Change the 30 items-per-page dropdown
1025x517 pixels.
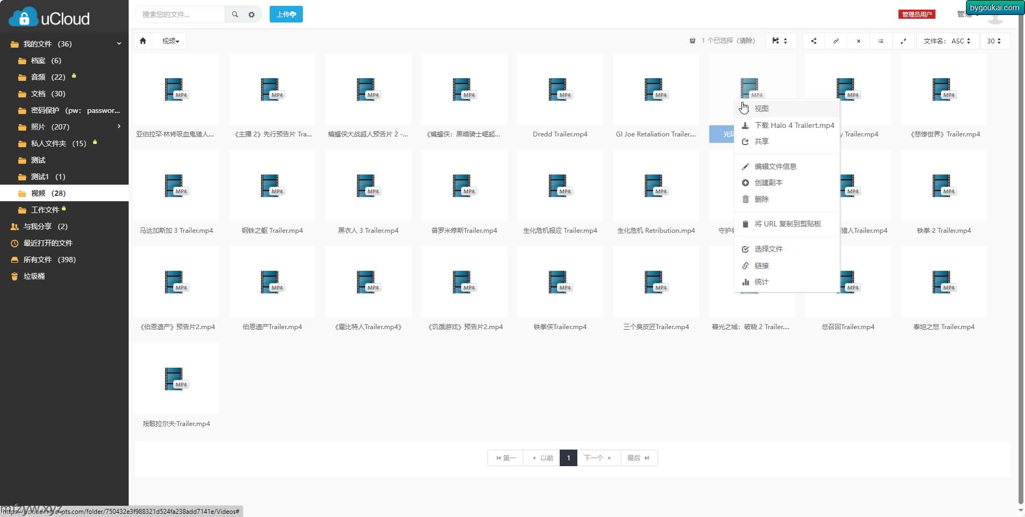coord(994,41)
